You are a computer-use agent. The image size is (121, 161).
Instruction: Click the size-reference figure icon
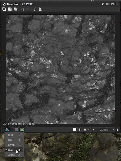80,130
